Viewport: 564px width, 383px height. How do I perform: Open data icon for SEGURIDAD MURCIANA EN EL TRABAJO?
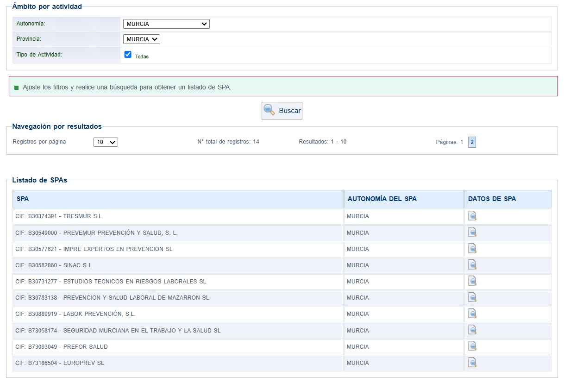[x=472, y=330]
